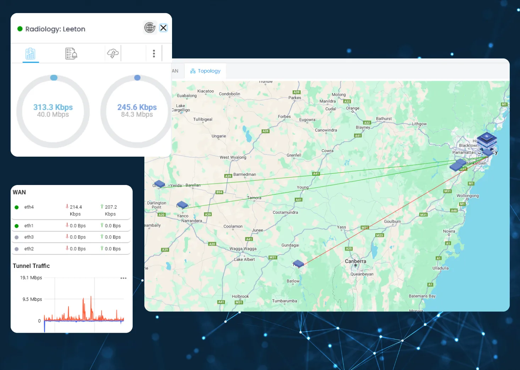Image resolution: width=520 pixels, height=370 pixels.
Task: Click the site node near Bankstown
Action: pos(458,164)
